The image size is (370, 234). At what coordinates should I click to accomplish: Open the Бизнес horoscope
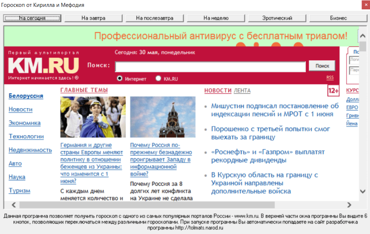338,18
